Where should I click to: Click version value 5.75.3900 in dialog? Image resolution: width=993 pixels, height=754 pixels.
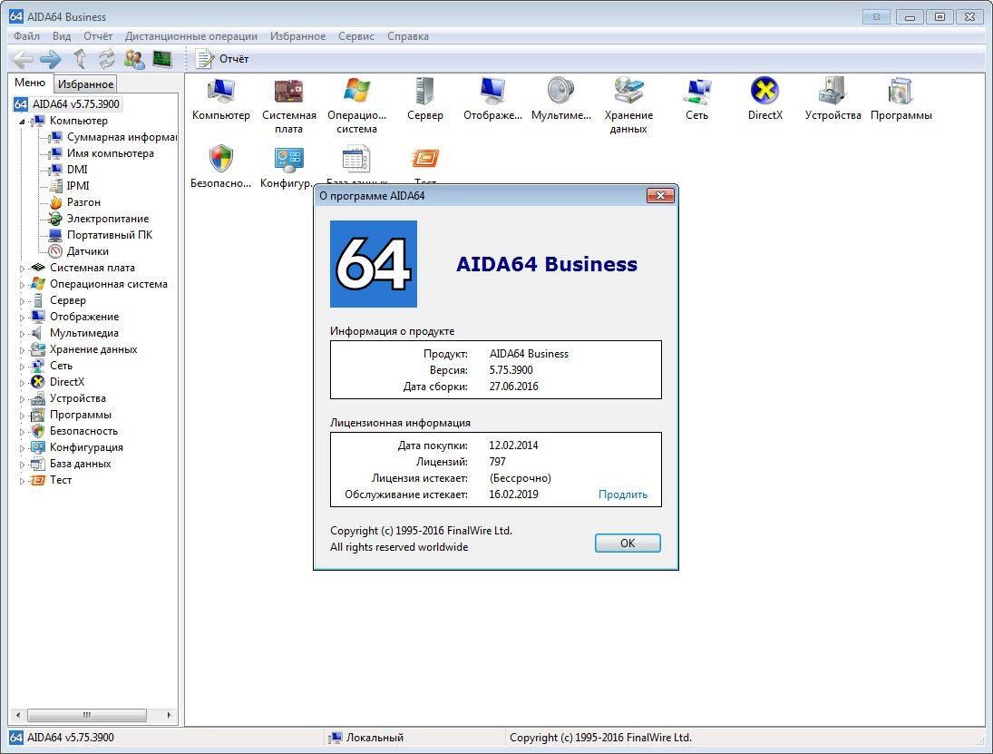[x=511, y=370]
